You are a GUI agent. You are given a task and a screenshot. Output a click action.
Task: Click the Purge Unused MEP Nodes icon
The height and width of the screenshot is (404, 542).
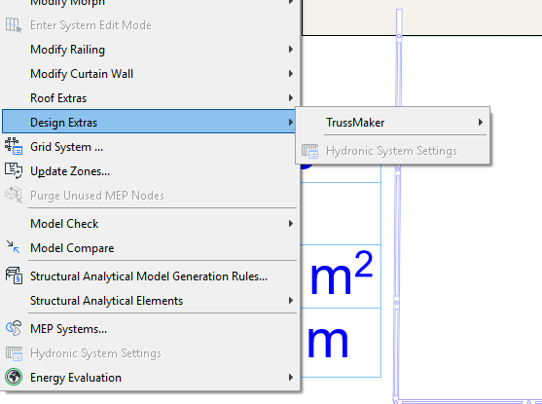14,195
